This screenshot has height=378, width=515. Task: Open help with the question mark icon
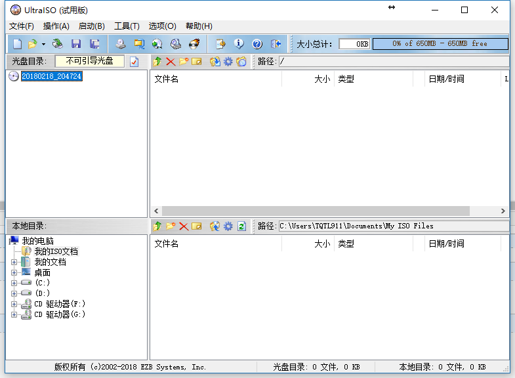click(257, 44)
